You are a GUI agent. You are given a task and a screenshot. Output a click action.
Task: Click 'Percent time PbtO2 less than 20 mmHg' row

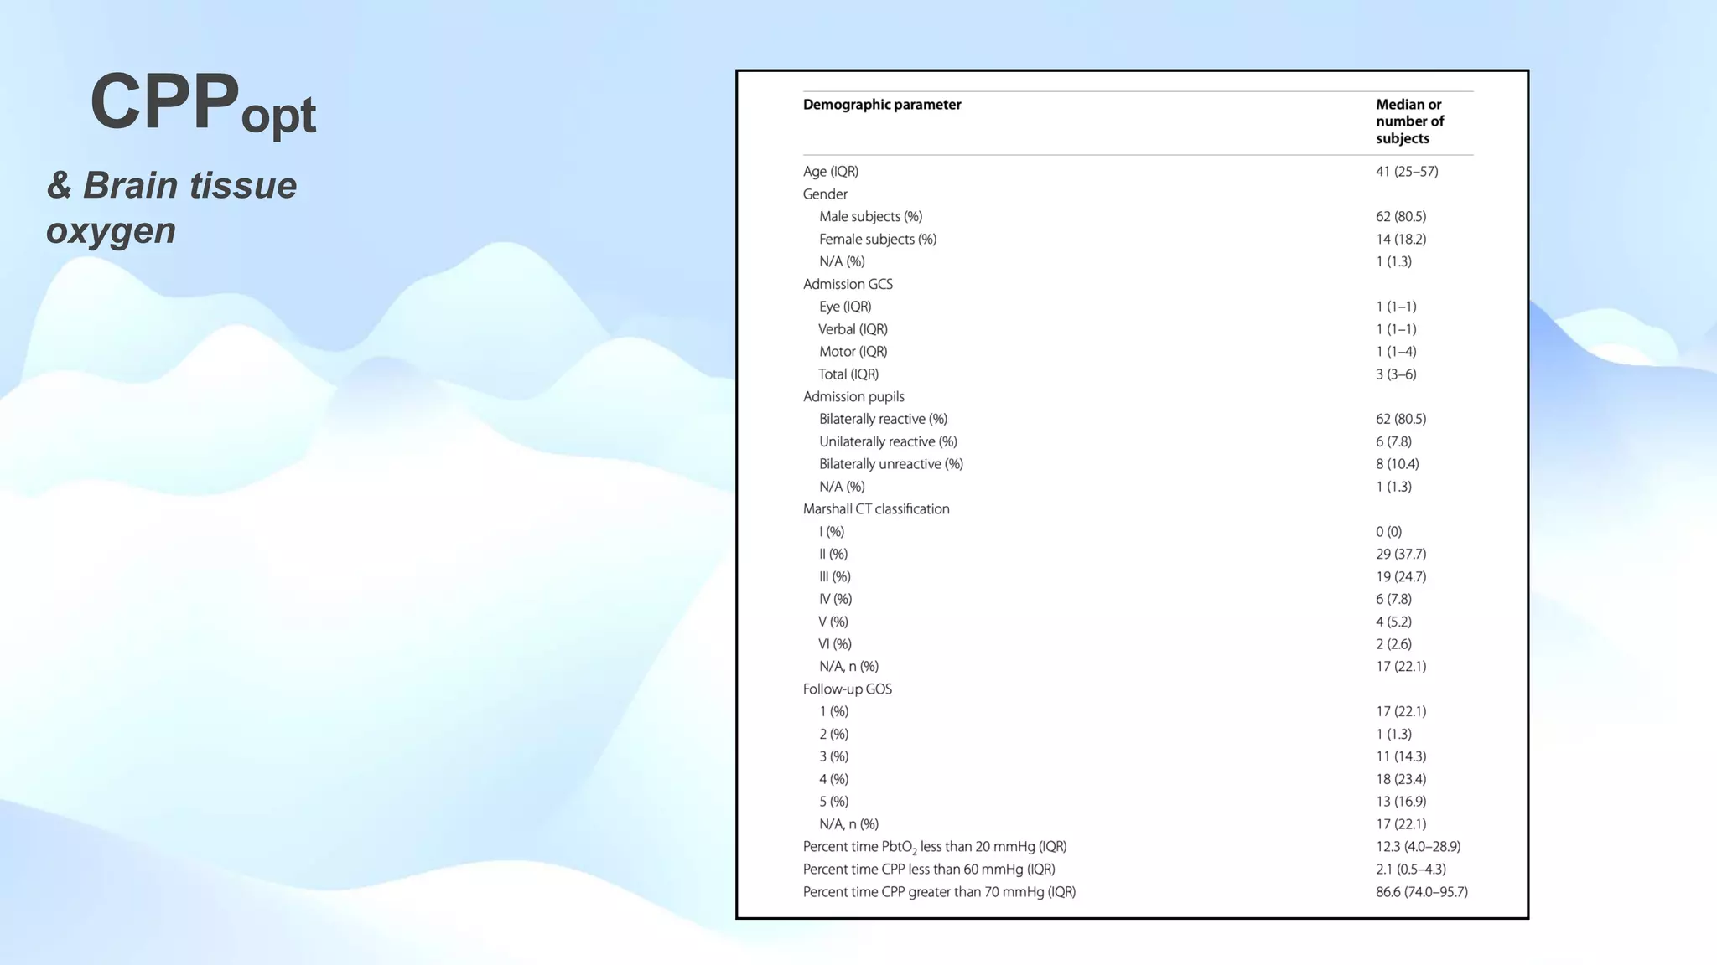click(935, 847)
